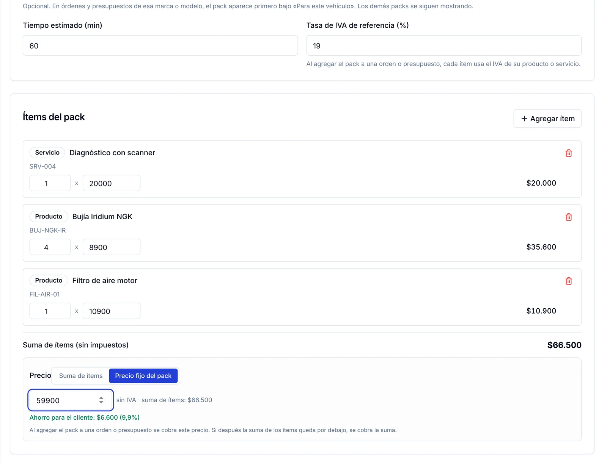Click Producto badge on Filtro de aire motor

click(x=49, y=281)
